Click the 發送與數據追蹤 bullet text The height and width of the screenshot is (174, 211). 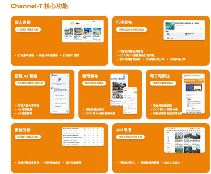point(162,105)
